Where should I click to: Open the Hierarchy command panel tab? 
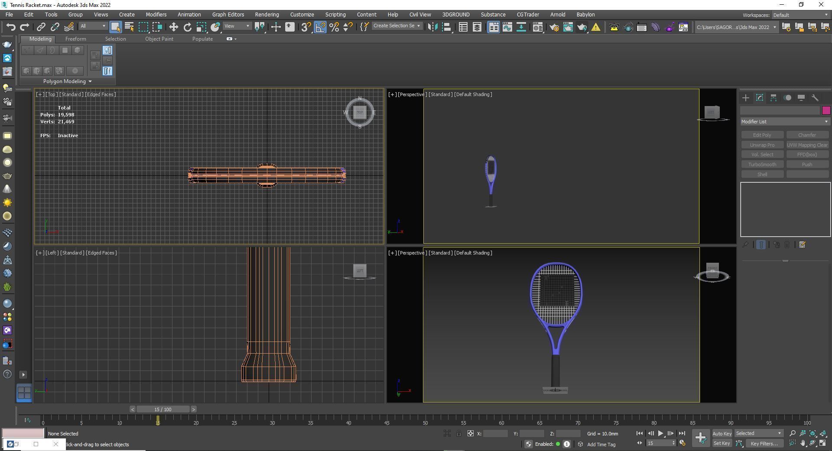tap(773, 98)
